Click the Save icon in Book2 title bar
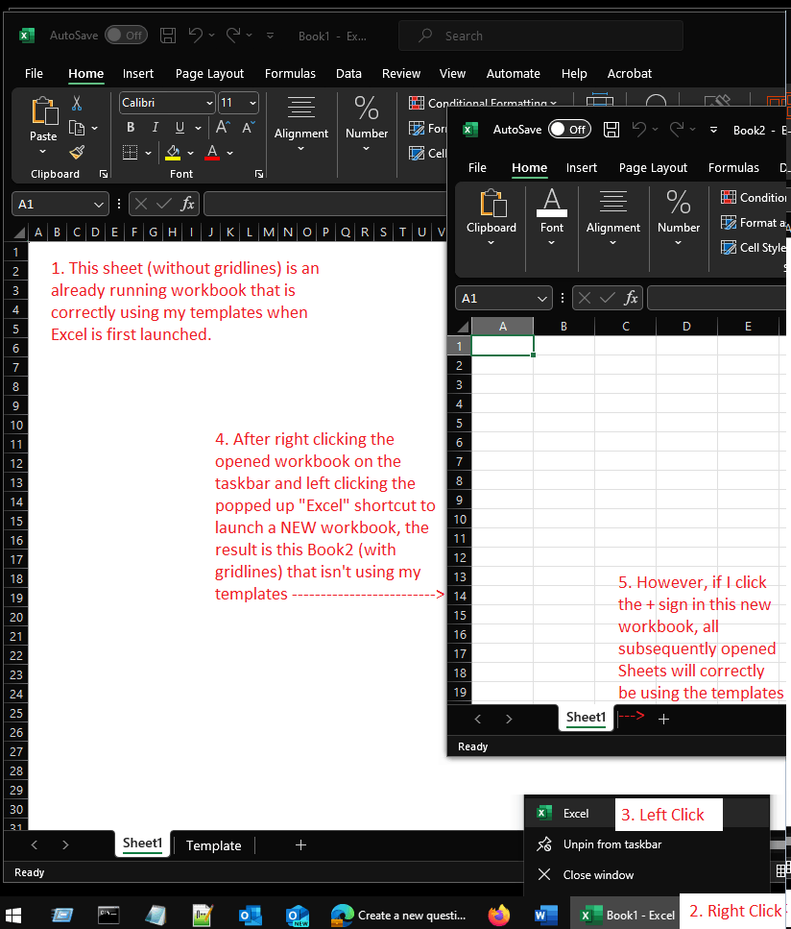Image resolution: width=791 pixels, height=929 pixels. click(611, 129)
